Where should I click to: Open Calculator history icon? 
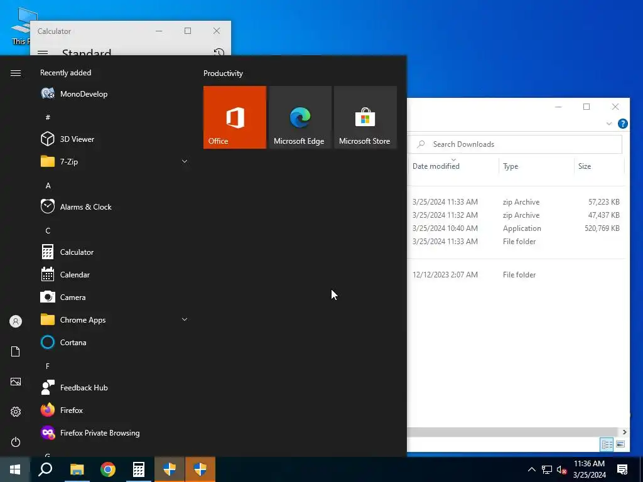[x=219, y=53]
